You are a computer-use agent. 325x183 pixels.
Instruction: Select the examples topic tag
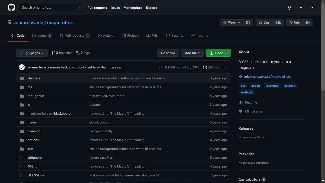tap(272, 86)
